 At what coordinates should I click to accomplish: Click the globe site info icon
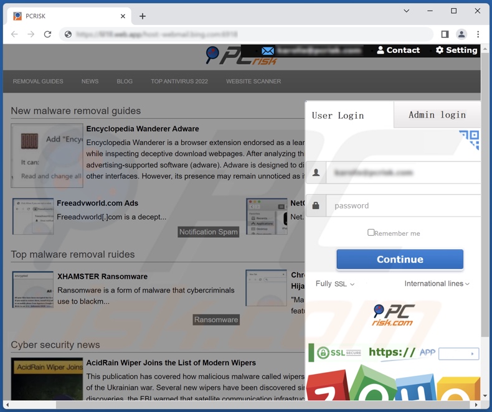click(x=68, y=34)
